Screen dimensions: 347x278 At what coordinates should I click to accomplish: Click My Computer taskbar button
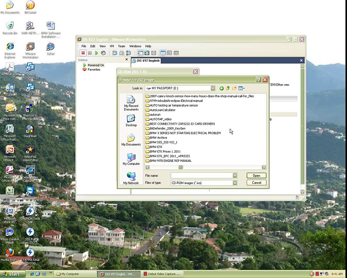(75, 274)
